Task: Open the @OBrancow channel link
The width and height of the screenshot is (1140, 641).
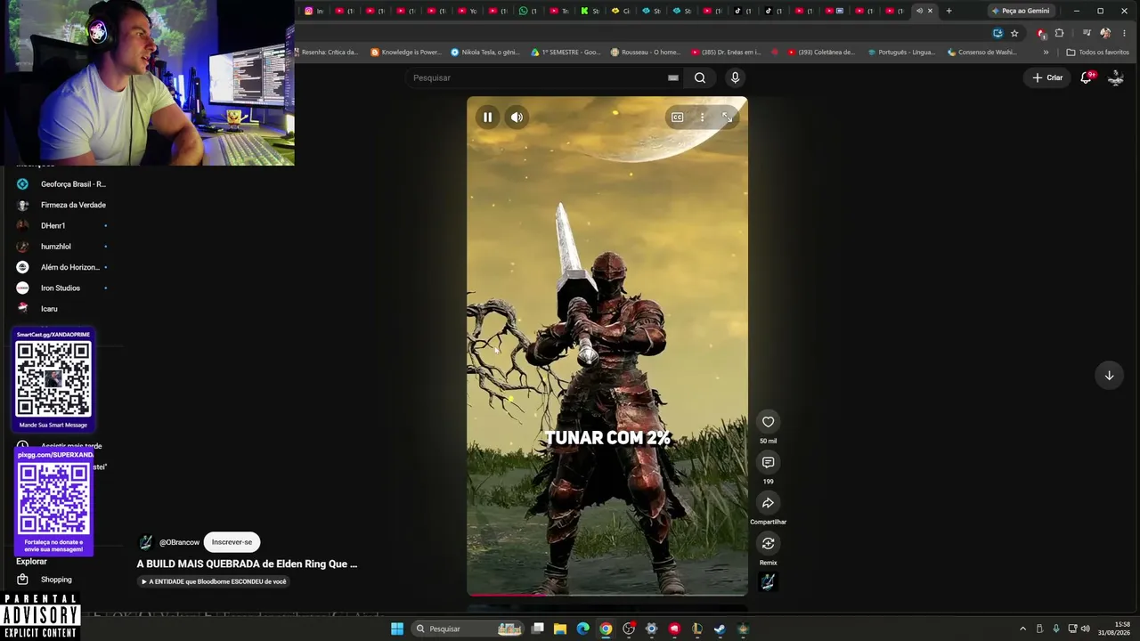Action: pyautogui.click(x=179, y=542)
